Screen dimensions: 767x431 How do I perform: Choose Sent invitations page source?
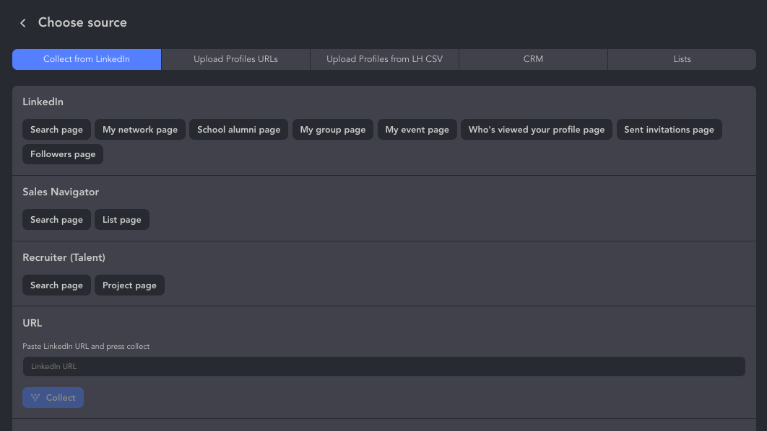[x=669, y=130]
